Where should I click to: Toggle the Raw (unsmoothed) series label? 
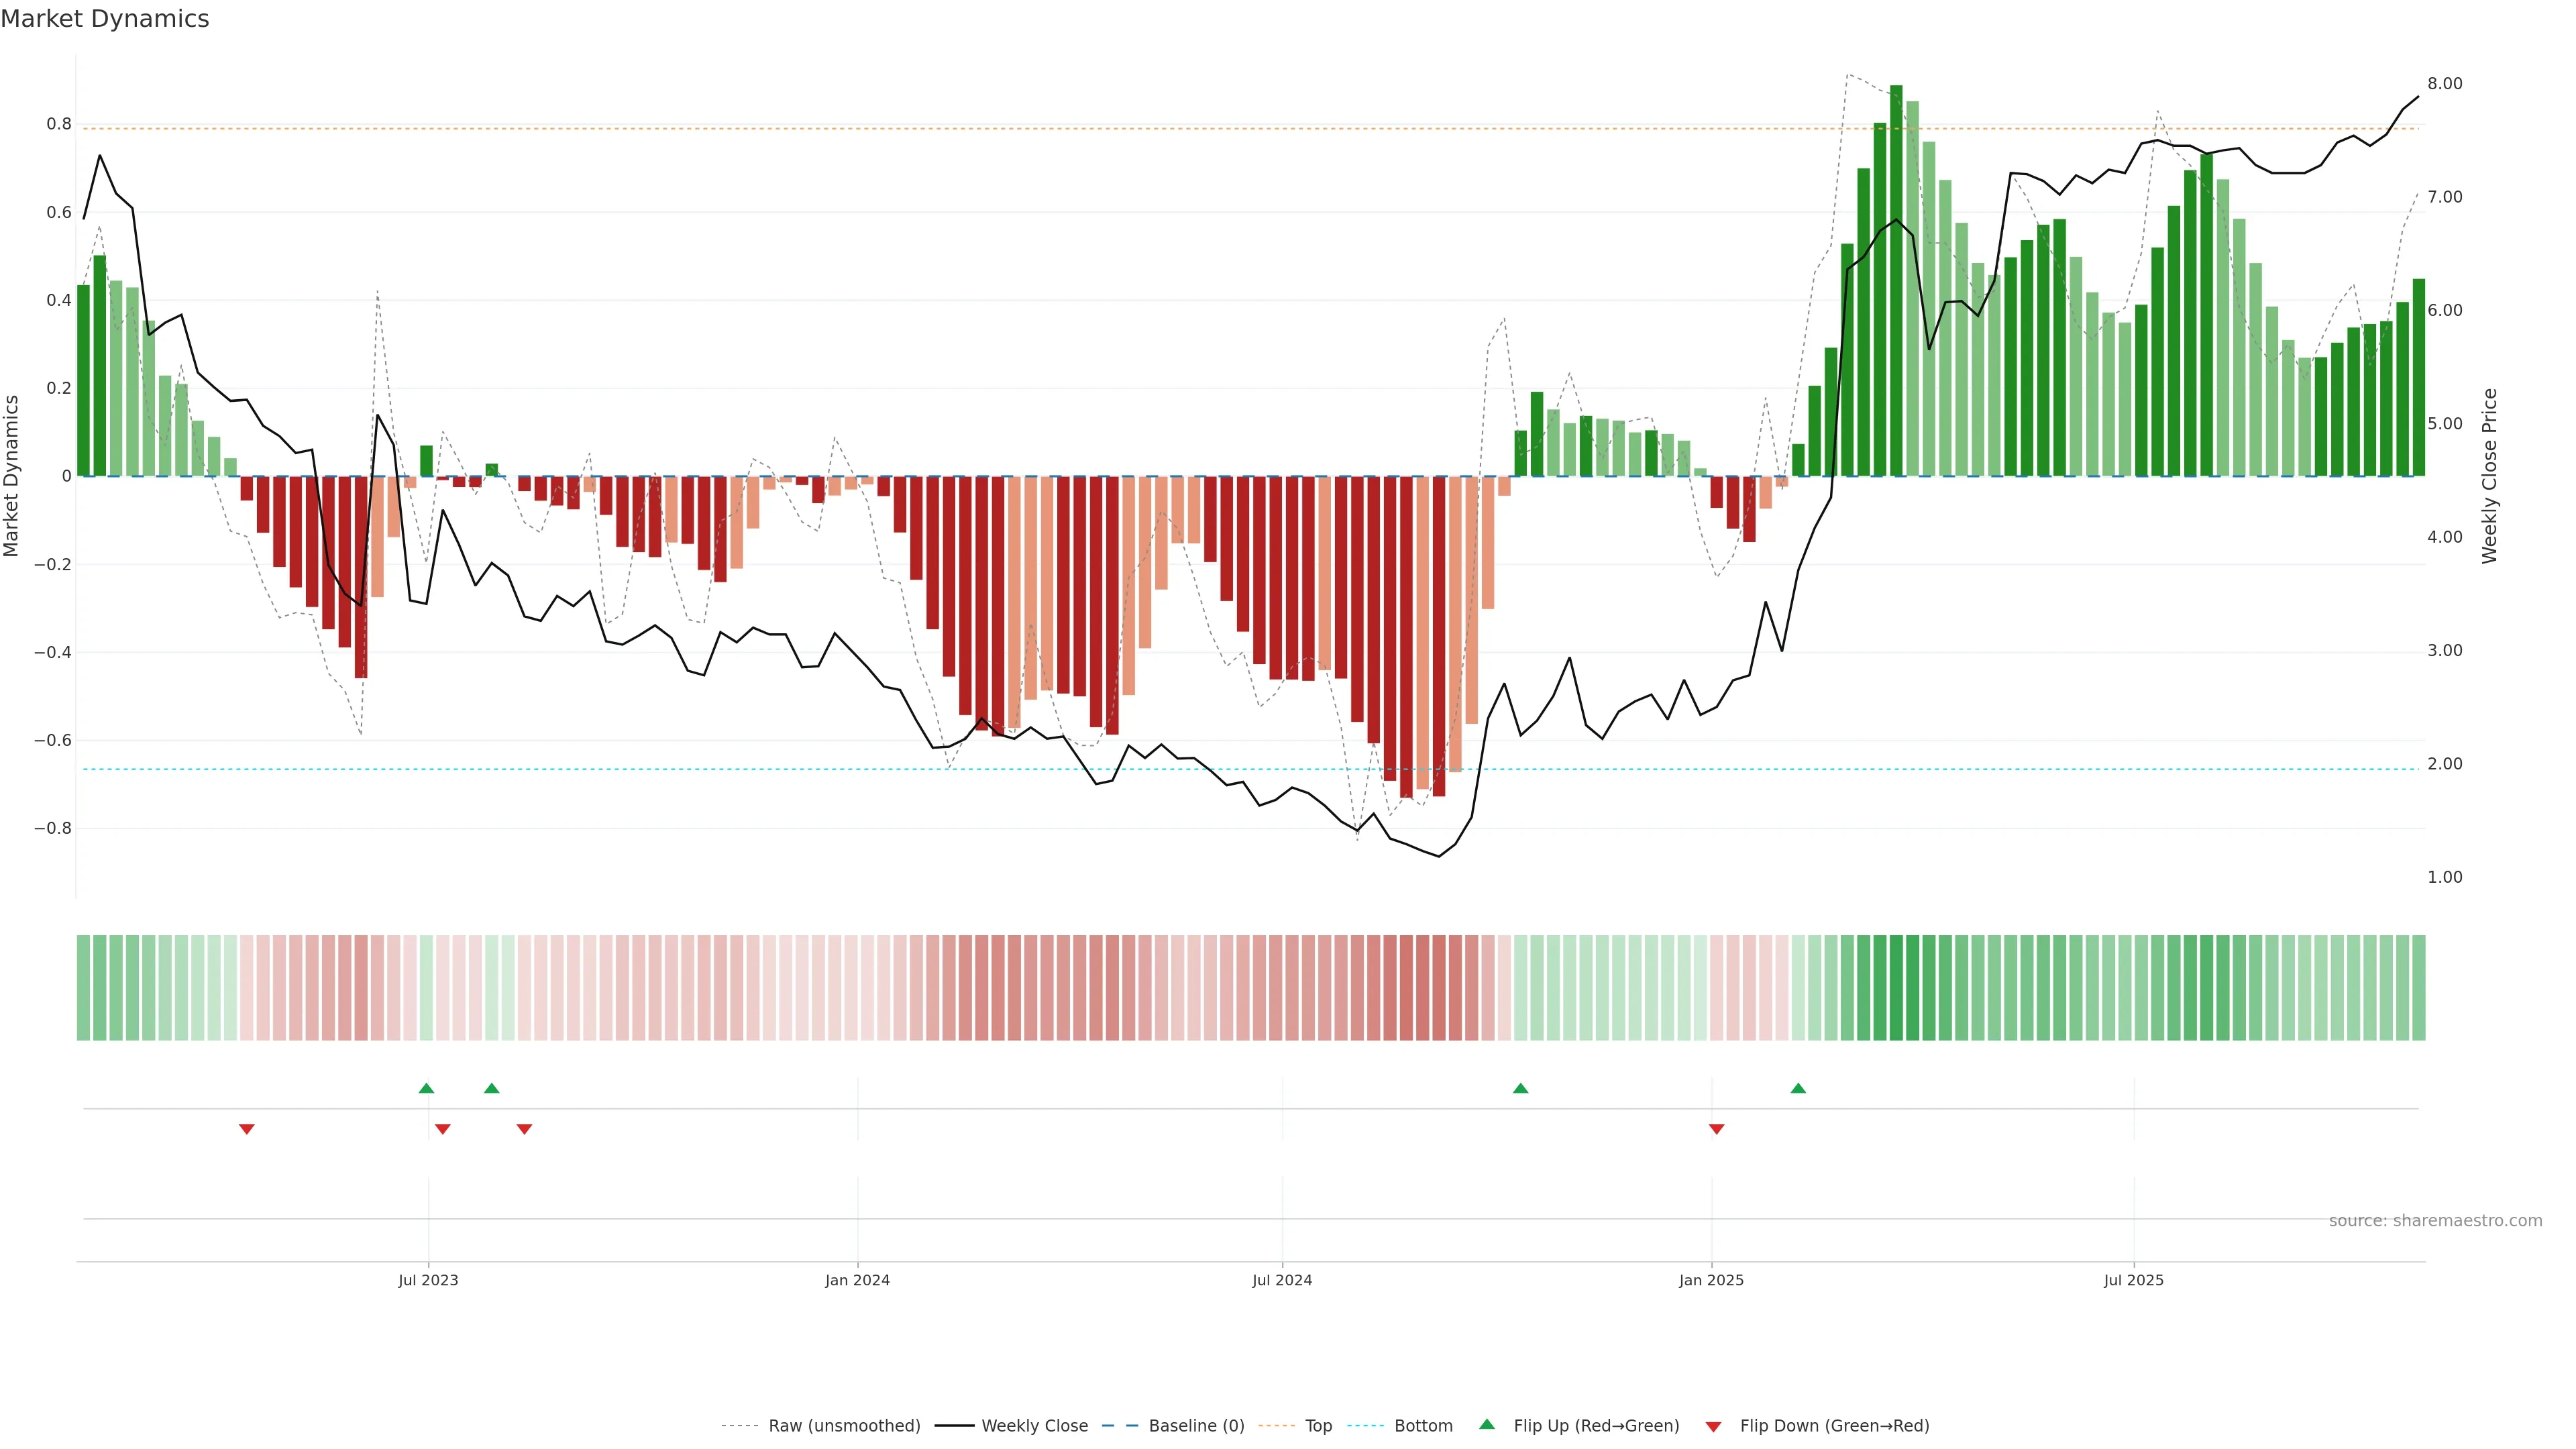844,1426
